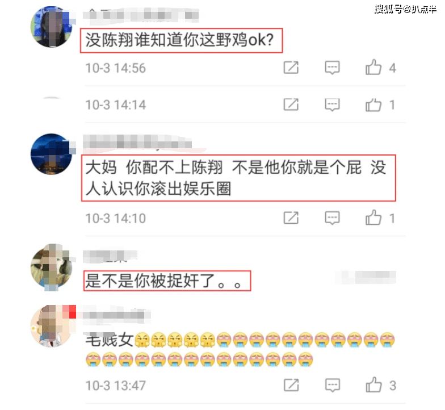Image resolution: width=445 pixels, height=410 pixels.
Task: Reply to the 14:10 comment
Action: (333, 218)
